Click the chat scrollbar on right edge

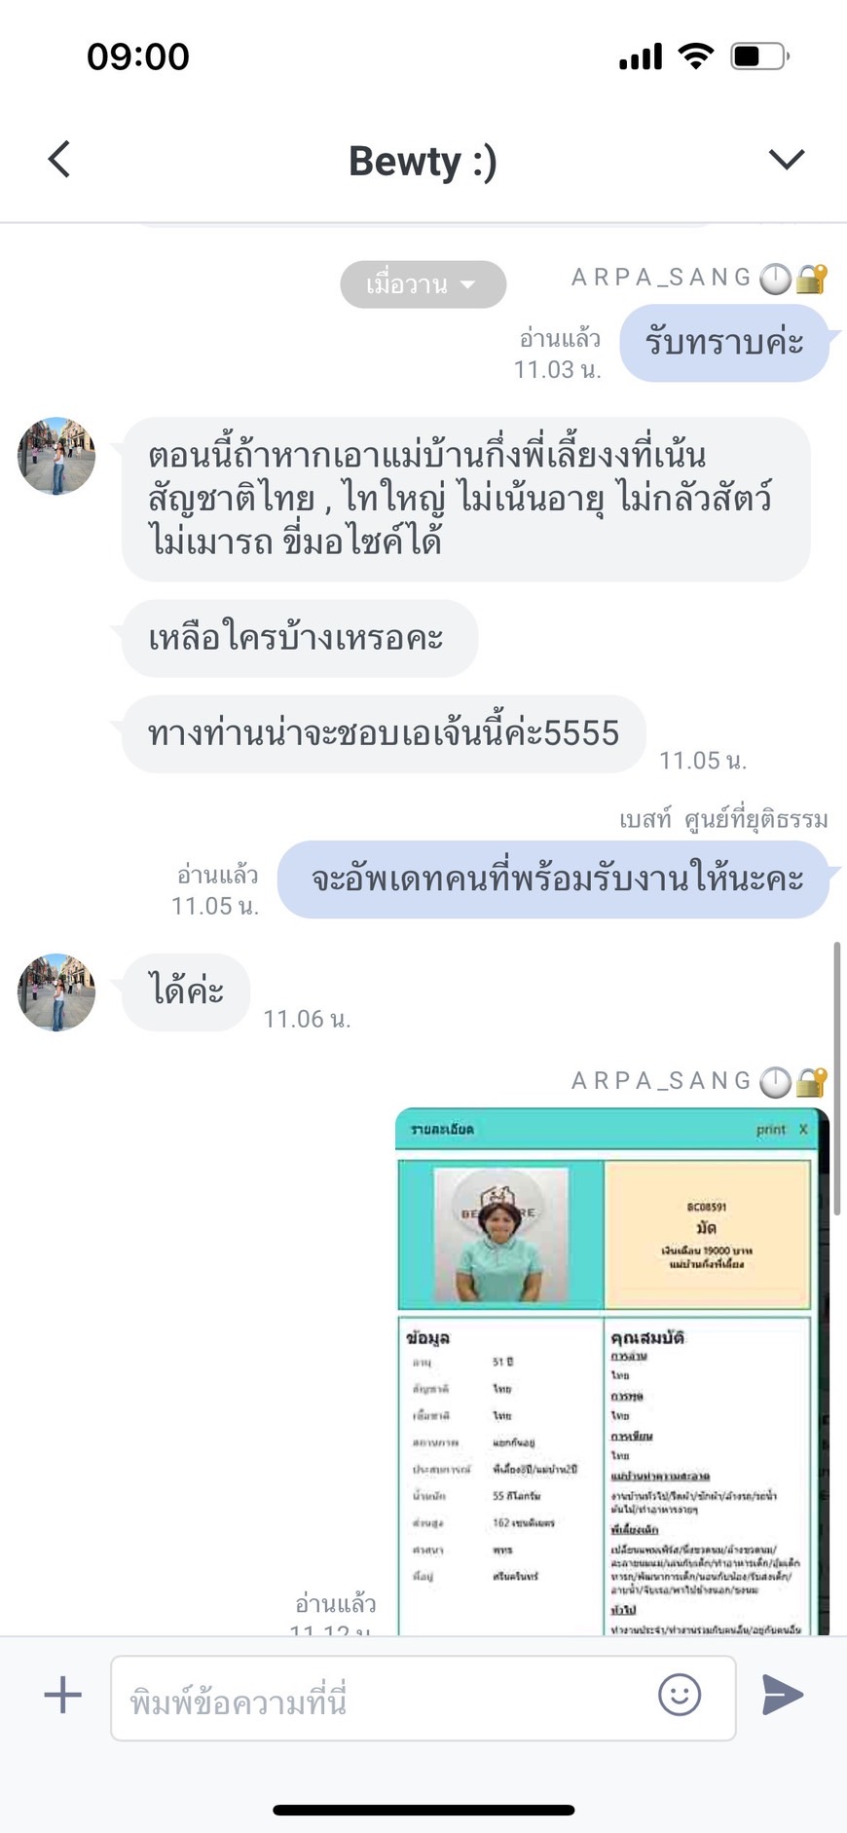837,1078
